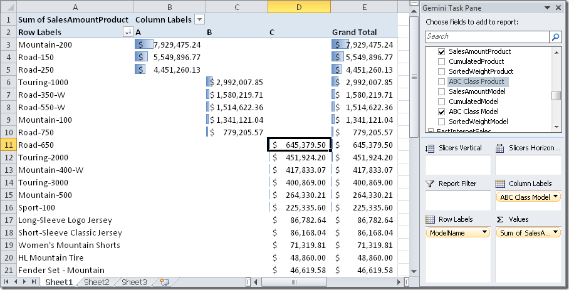Image resolution: width=569 pixels, height=290 pixels.
Task: Click worksheet vertical scrollbar up arrow
Action: pos(414,11)
